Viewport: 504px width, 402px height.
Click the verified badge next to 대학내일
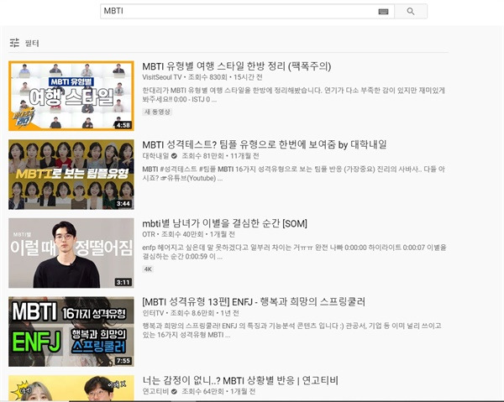point(174,156)
